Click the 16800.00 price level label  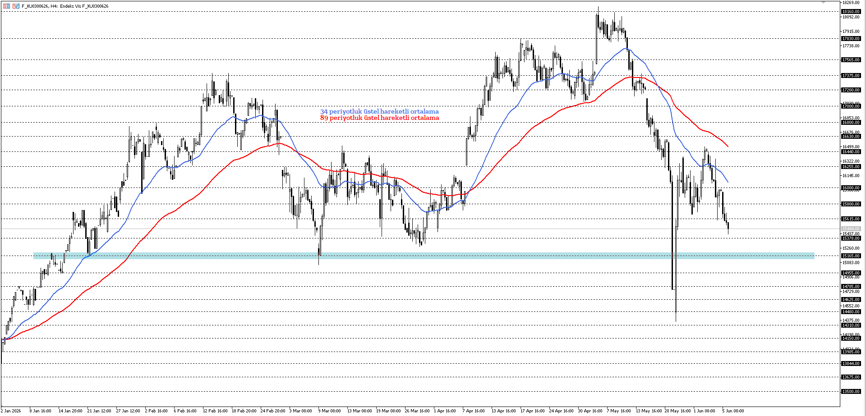(851, 123)
